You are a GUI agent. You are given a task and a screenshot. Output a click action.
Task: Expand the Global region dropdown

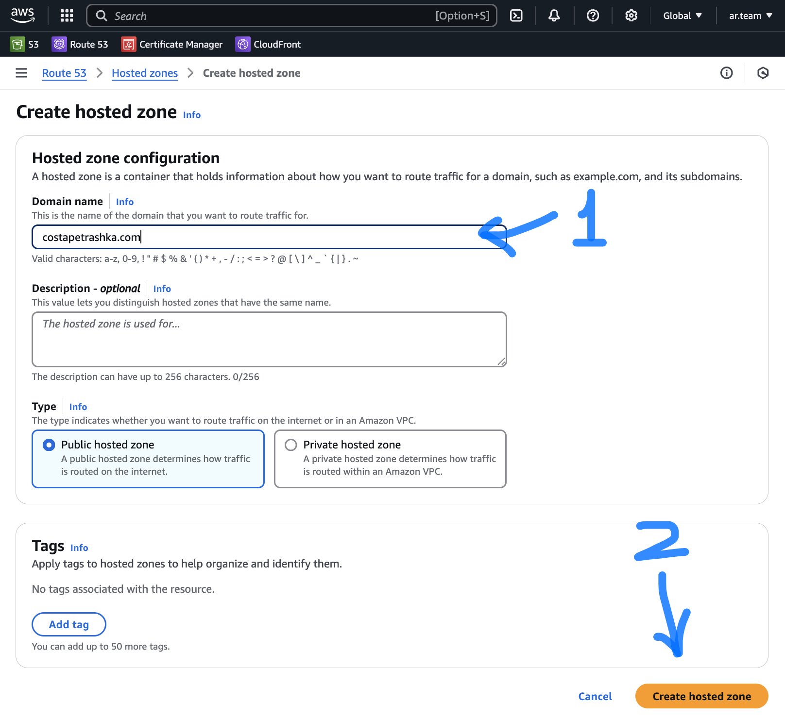click(x=682, y=16)
